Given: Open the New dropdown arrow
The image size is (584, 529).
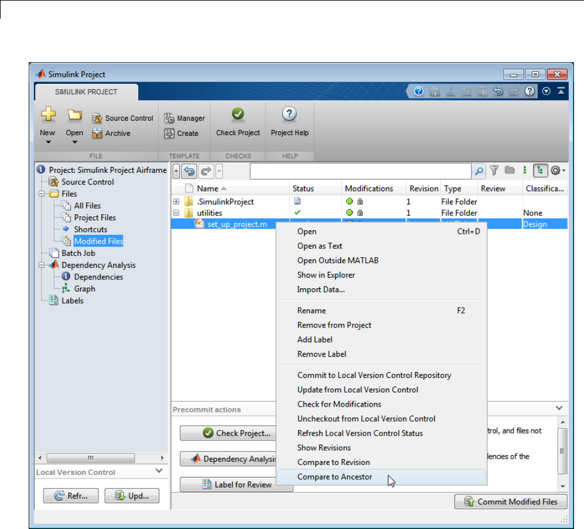Looking at the screenshot, I should pyautogui.click(x=48, y=142).
